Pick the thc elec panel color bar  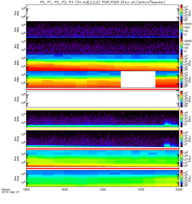coord(182,46)
